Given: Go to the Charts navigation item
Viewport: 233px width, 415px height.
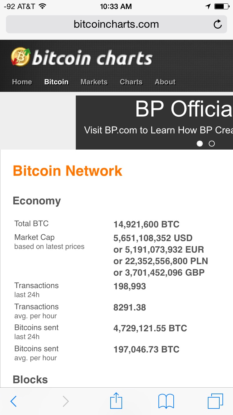Looking at the screenshot, I should [x=131, y=82].
